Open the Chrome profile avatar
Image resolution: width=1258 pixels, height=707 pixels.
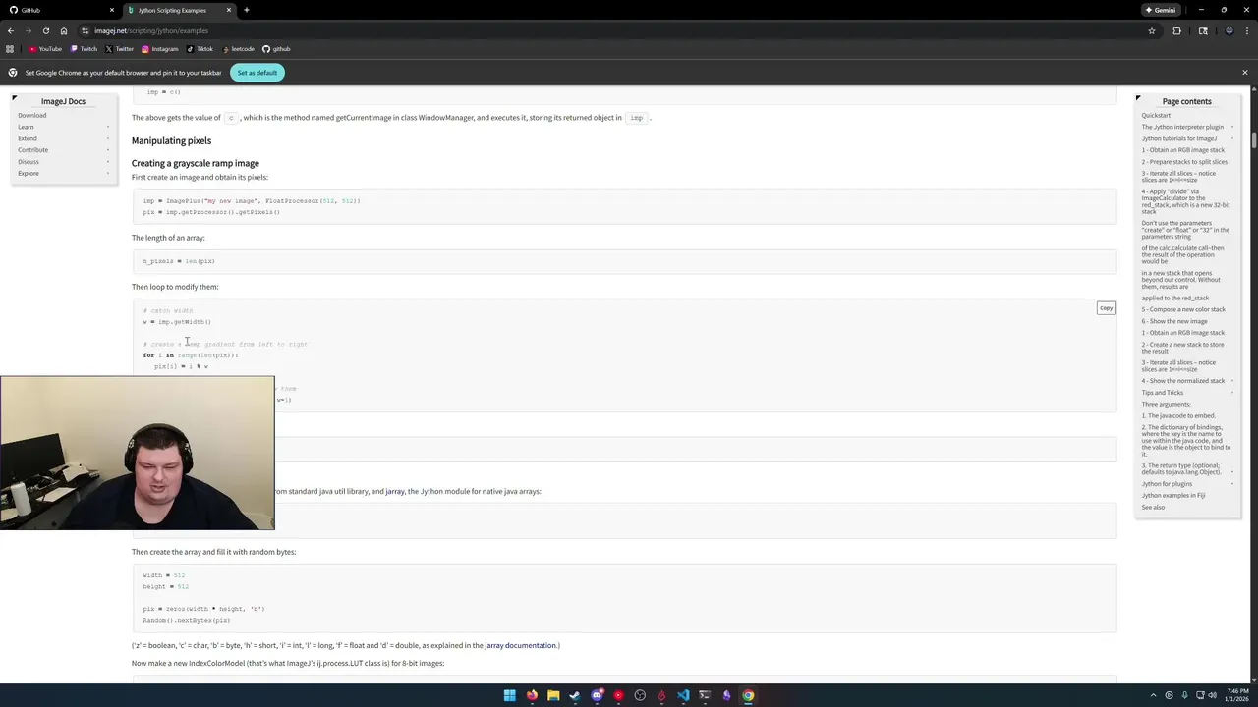(x=1229, y=30)
